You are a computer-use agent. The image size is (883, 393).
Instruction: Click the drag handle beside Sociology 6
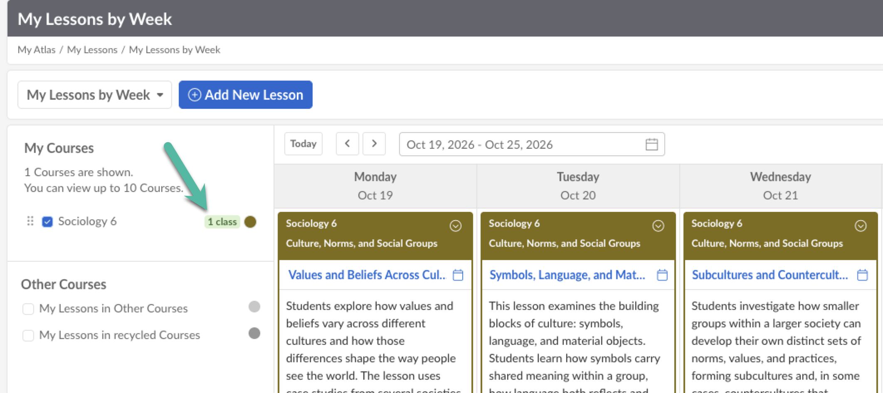click(x=30, y=221)
